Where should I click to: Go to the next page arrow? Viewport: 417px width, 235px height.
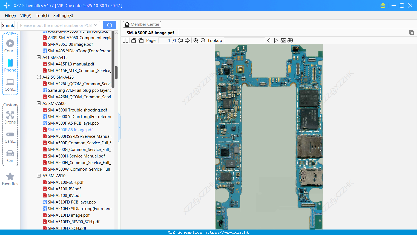pos(187,41)
